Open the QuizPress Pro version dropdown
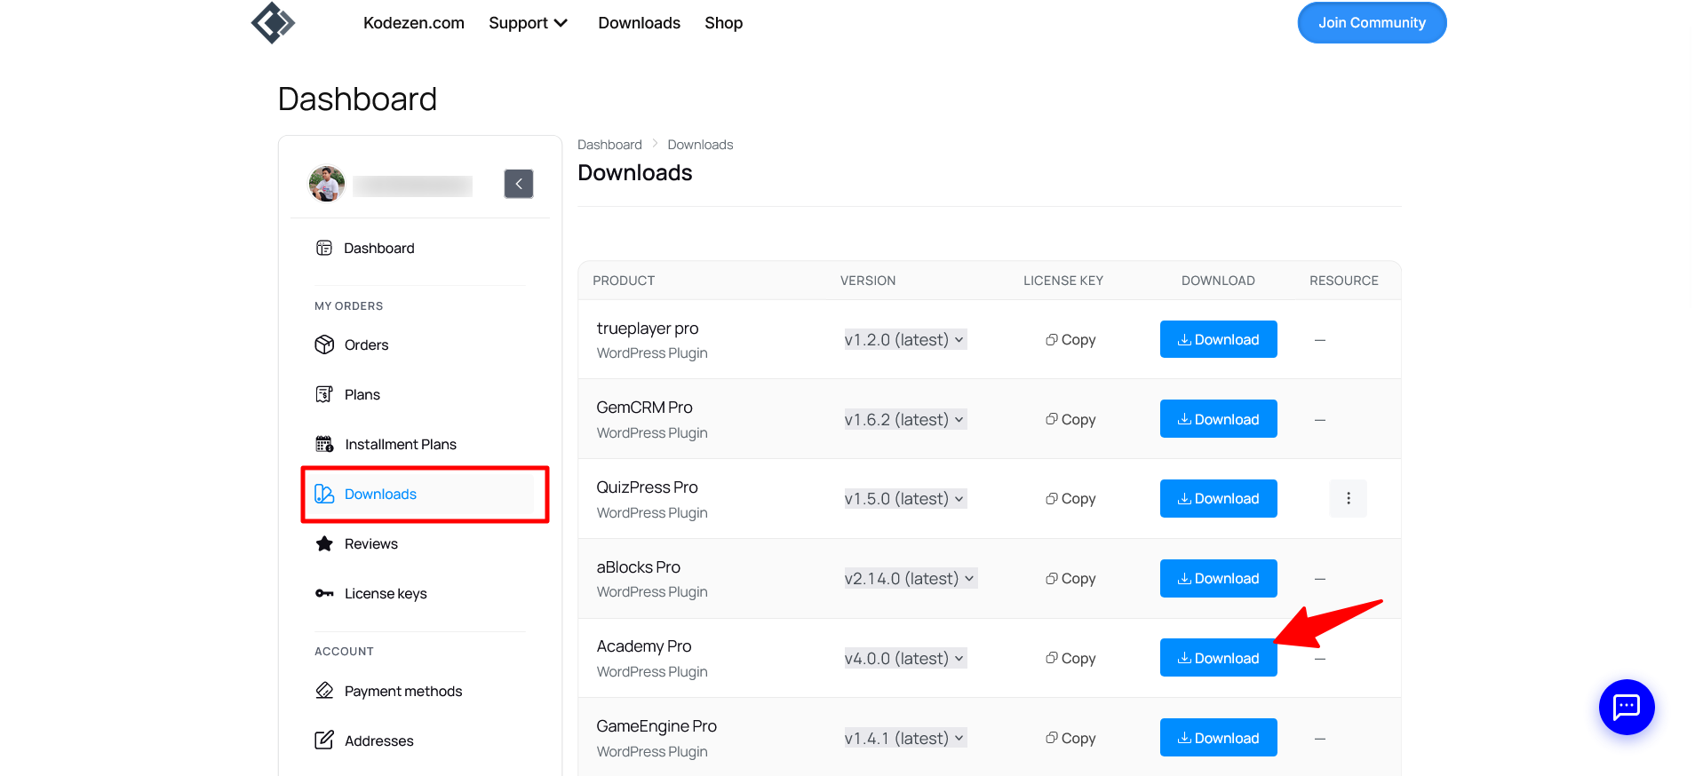Viewport: 1695px width, 776px height. (905, 499)
